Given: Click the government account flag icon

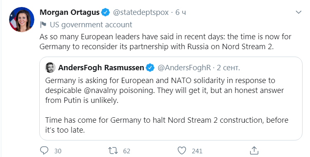Looking at the screenshot, I should (43, 24).
